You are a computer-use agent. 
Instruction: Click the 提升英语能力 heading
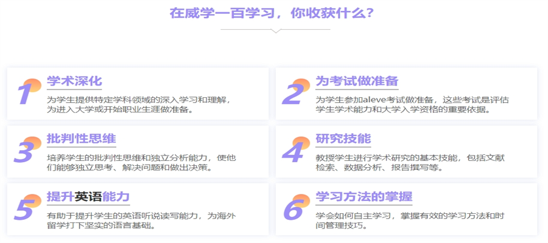88,197
